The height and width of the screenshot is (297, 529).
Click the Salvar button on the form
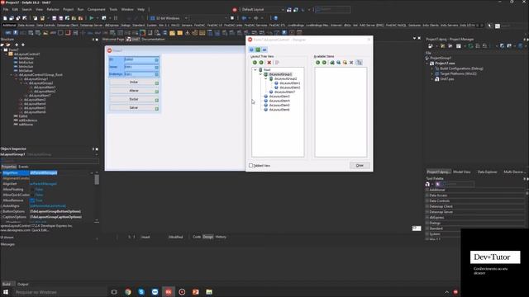pos(134,108)
